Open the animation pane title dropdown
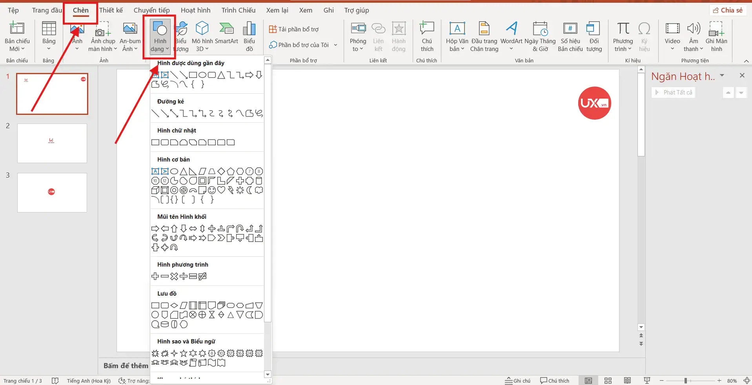 point(723,76)
